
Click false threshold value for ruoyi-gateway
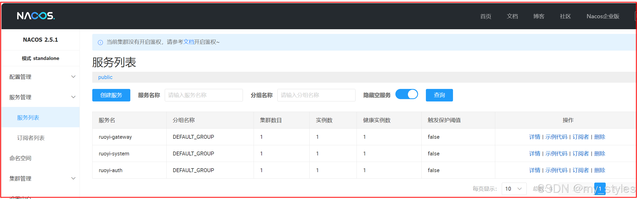(x=433, y=137)
